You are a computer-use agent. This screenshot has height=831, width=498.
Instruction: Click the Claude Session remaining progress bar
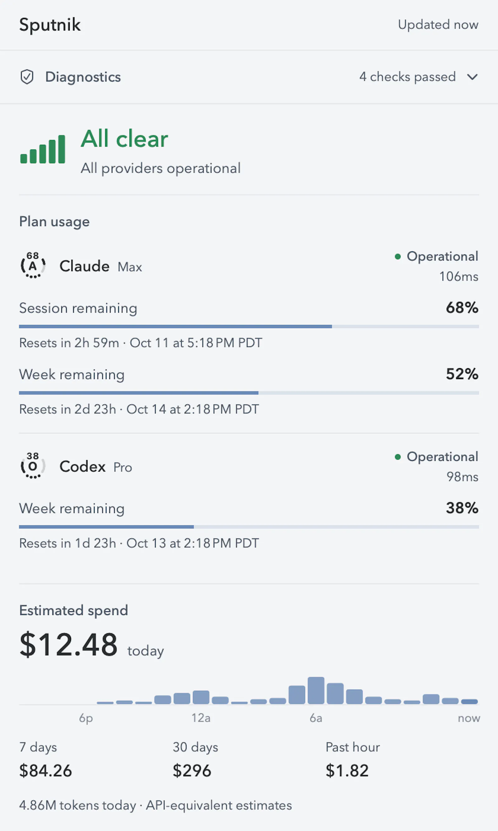[249, 326]
